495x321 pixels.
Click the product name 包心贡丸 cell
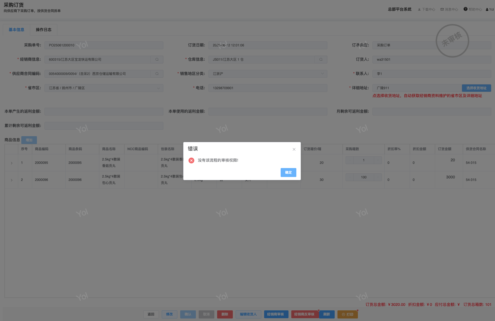[x=112, y=180]
